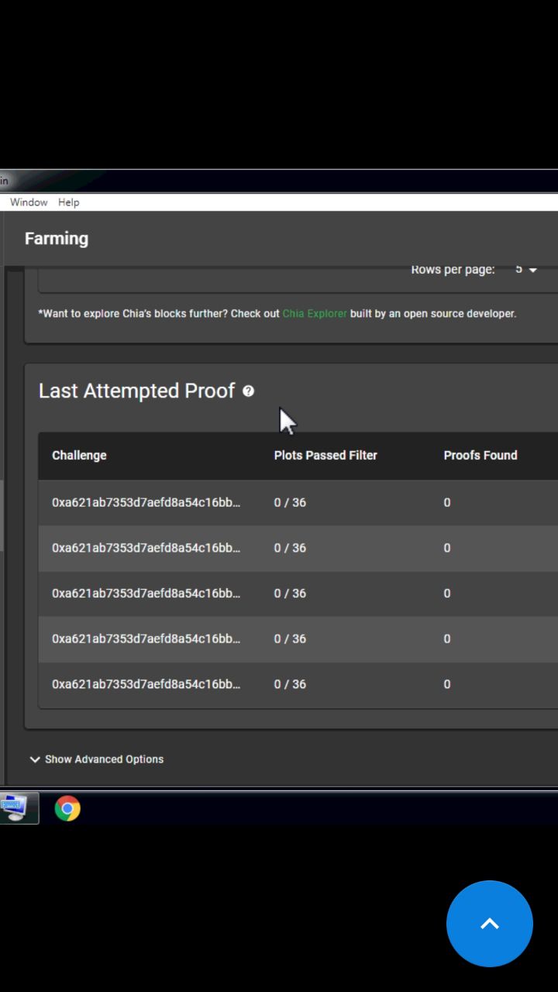Image resolution: width=558 pixels, height=992 pixels.
Task: Open Google Chrome from the taskbar
Action: click(x=67, y=808)
